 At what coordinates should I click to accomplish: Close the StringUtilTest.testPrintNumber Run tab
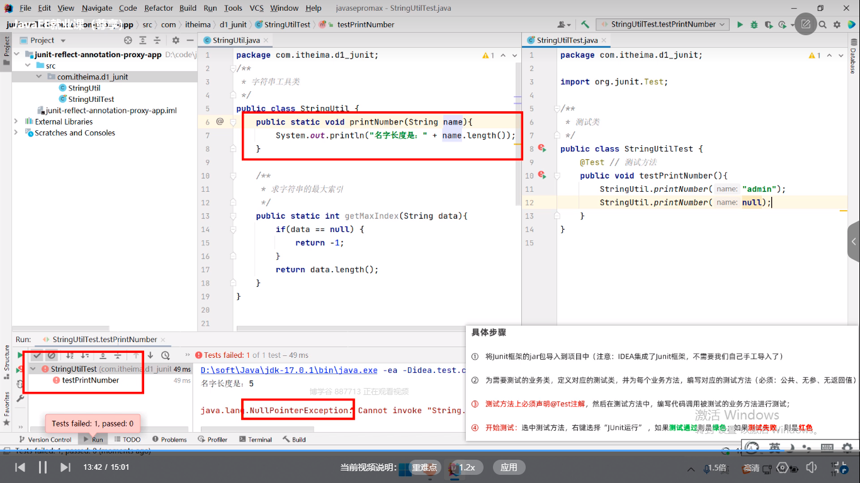pos(164,340)
